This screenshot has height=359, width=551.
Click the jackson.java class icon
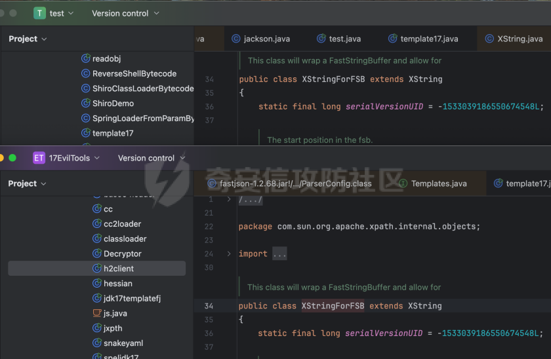click(x=235, y=39)
